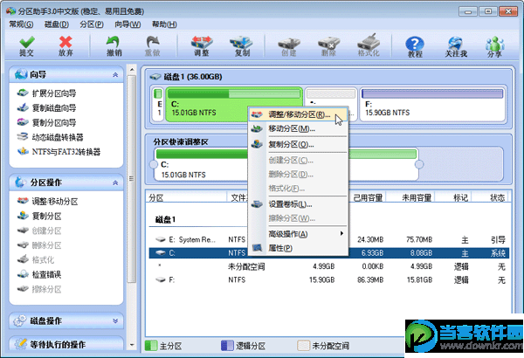Viewport: 524px width, 358px height.
Task: Launch 动态磁盘转换器 from sidebar
Action: tap(50, 137)
